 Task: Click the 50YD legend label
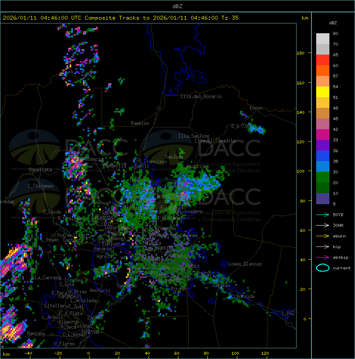(338, 215)
